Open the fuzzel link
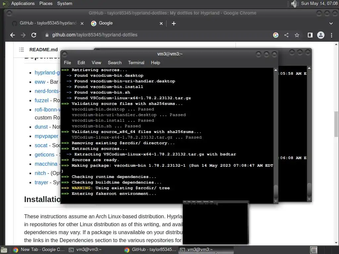Image resolution: width=339 pixels, height=254 pixels. coord(41,101)
